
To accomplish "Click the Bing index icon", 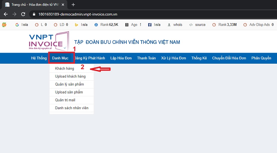I will pyautogui.click(x=77, y=25).
